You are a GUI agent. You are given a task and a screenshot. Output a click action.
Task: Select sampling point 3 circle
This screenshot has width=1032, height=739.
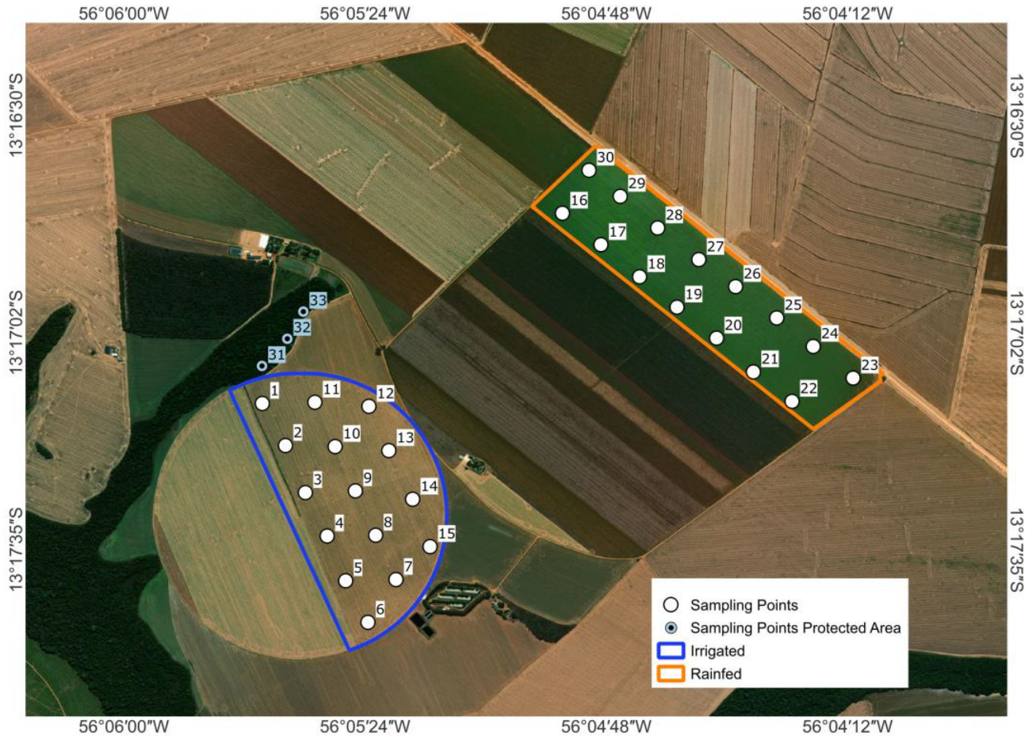point(305,493)
